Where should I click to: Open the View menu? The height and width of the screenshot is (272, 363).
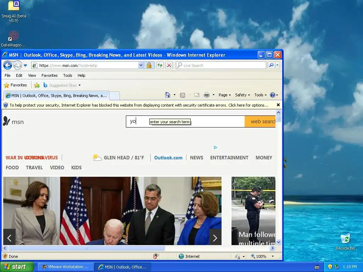[32, 75]
